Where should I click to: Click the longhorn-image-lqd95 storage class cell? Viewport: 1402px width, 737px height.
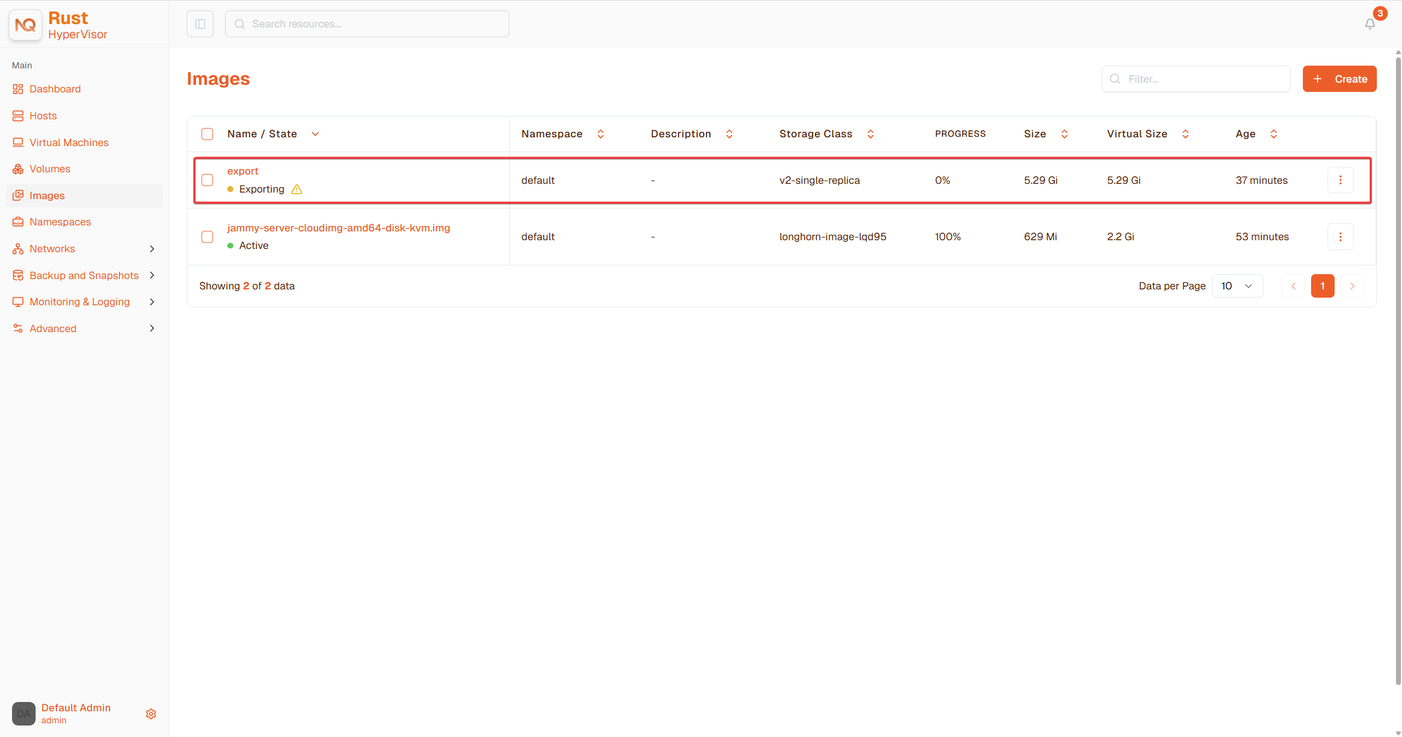point(832,237)
